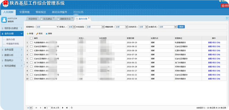Image resolution: width=229 pixels, height=110 pixels.
Task: Close the 案件办理 tab
Action: pos(89,18)
